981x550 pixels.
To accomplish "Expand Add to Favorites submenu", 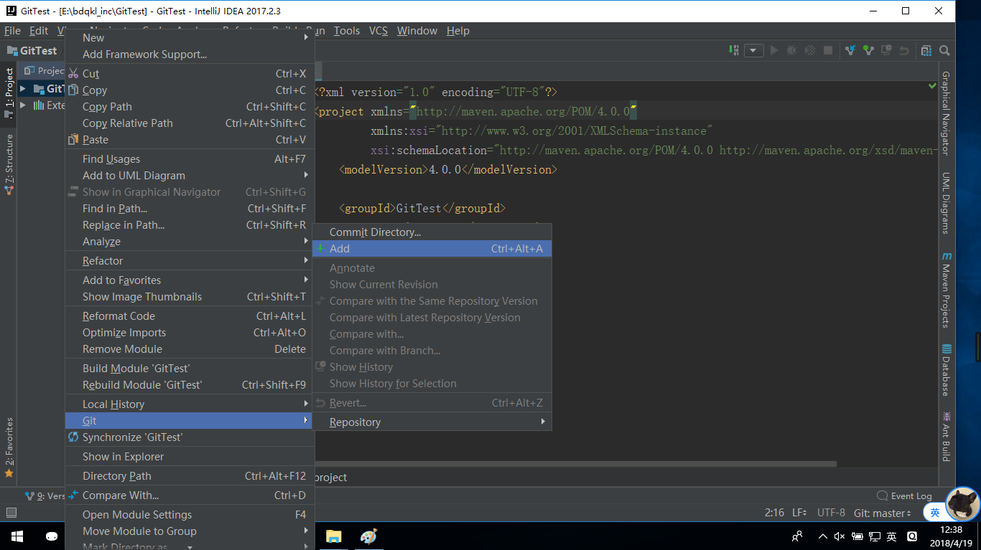I will point(190,280).
